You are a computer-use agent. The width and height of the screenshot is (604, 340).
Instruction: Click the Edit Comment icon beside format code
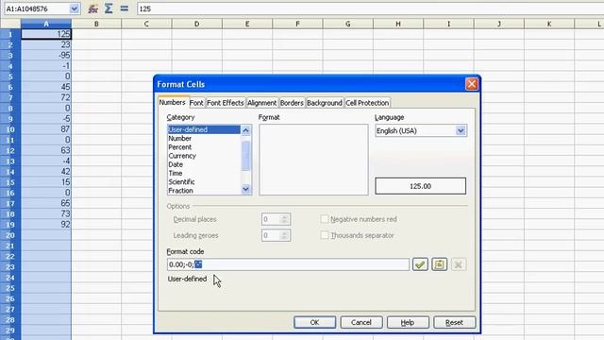point(439,264)
